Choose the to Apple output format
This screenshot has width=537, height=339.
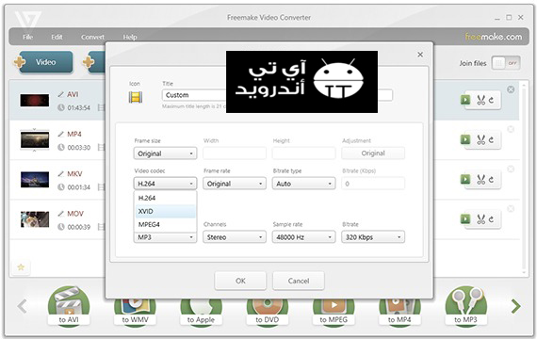(x=201, y=312)
